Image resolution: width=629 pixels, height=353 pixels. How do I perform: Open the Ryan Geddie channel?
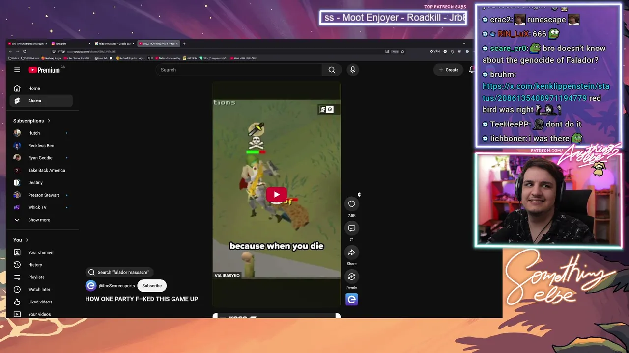point(41,158)
